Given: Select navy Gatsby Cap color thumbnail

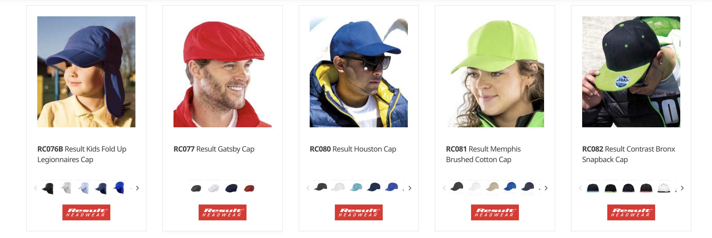Looking at the screenshot, I should pos(231,188).
